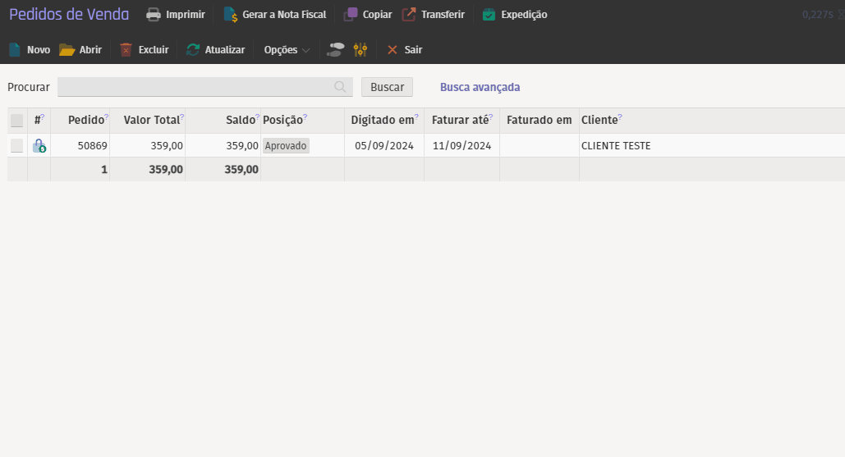The width and height of the screenshot is (845, 457).
Task: Click inside the Procurar search field
Action: (195, 87)
